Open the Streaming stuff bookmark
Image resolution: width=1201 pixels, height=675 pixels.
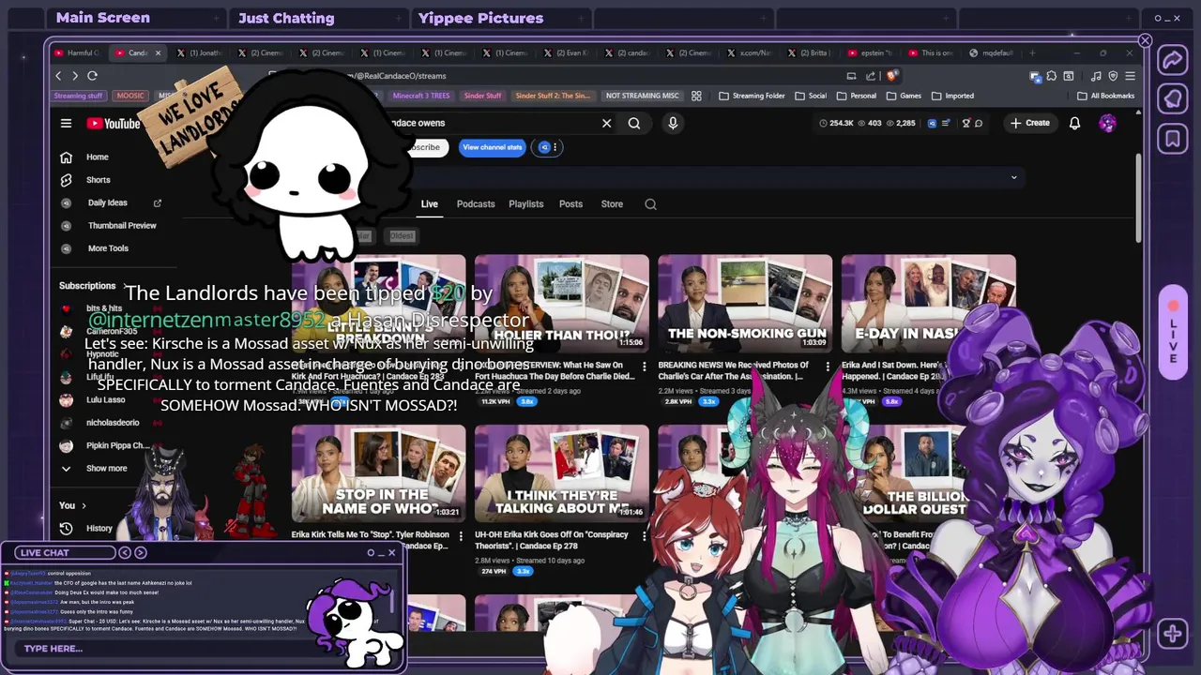point(78,96)
